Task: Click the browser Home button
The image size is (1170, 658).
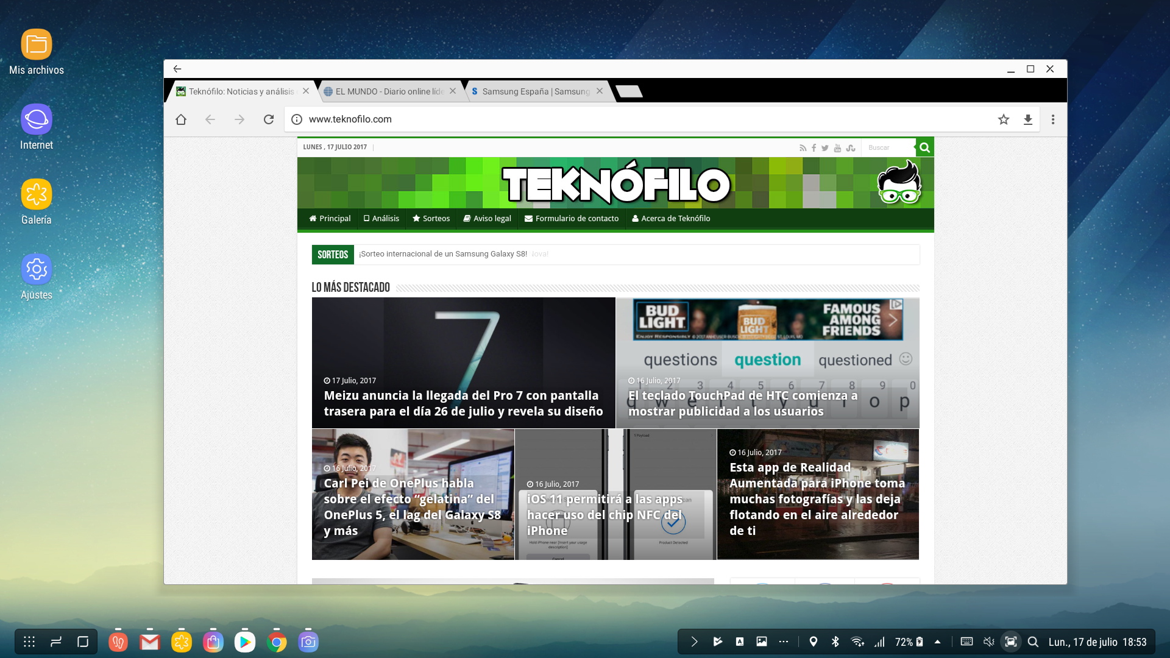Action: (x=181, y=119)
